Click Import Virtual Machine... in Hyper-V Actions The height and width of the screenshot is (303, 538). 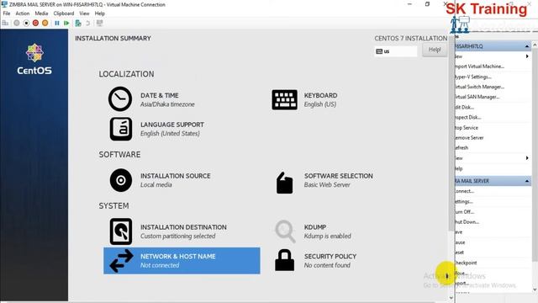479,66
